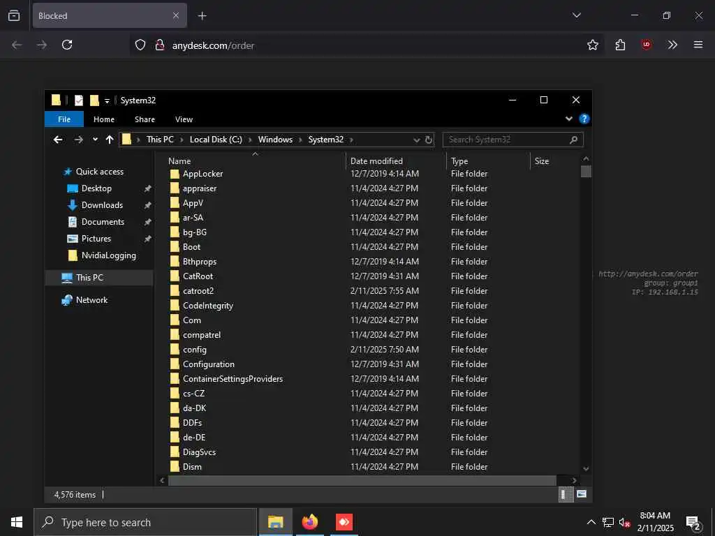715x536 pixels.
Task: Open the Firefox extensions puzzle icon
Action: [620, 45]
